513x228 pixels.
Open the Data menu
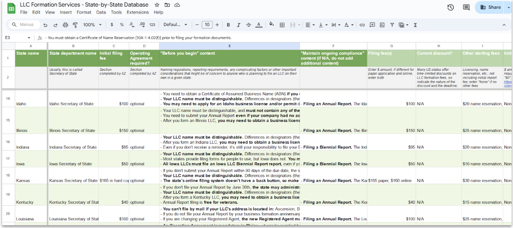point(101,12)
